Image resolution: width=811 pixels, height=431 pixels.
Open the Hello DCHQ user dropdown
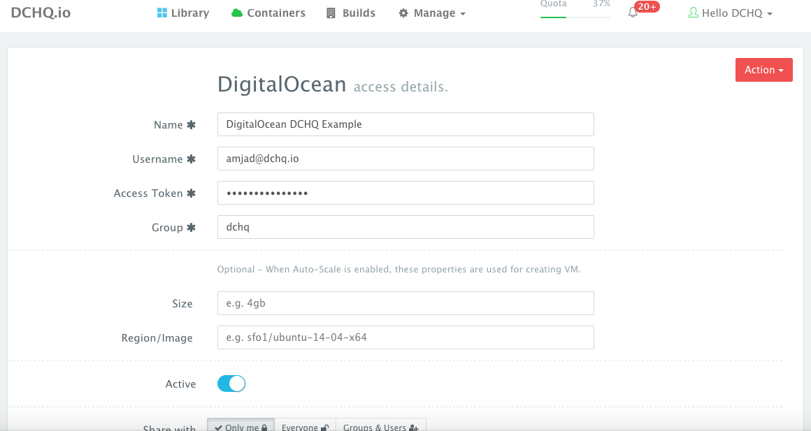coord(731,13)
